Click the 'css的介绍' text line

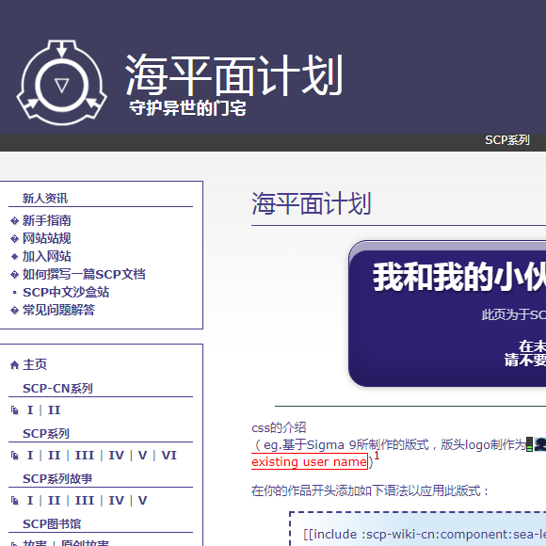click(279, 427)
